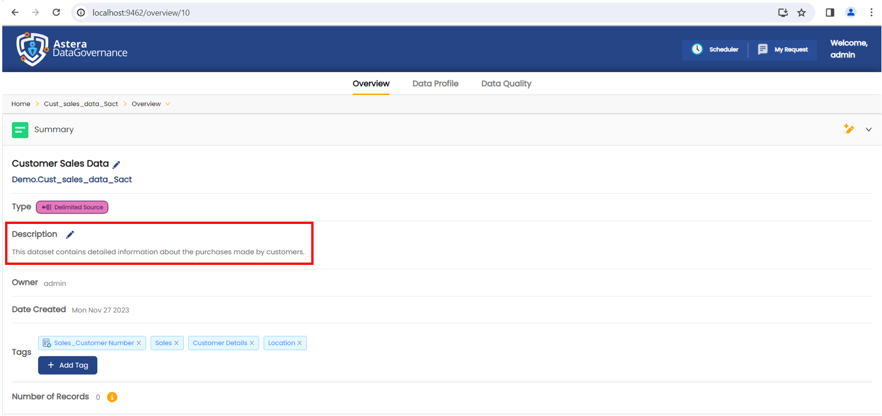
Task: Click the Delimited Source type badge
Action: click(x=72, y=207)
